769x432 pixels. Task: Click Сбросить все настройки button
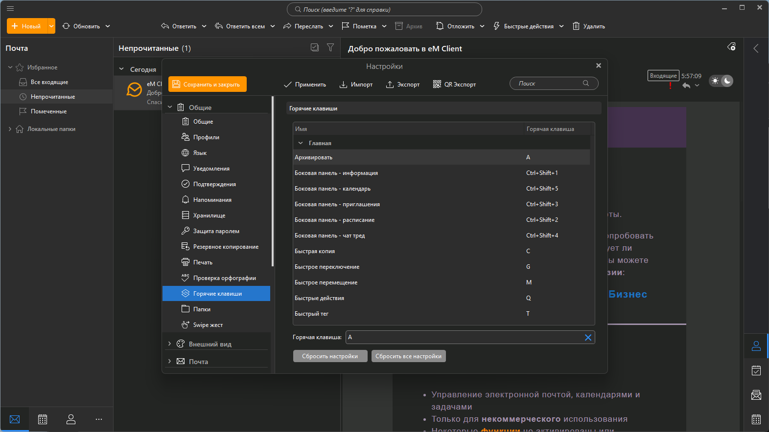pos(408,356)
